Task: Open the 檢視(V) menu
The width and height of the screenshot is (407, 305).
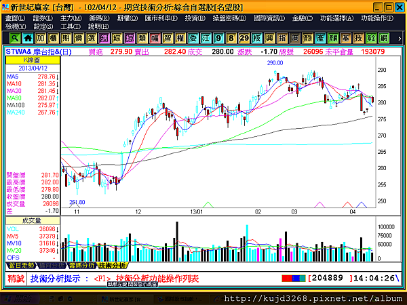Action: pyautogui.click(x=16, y=26)
